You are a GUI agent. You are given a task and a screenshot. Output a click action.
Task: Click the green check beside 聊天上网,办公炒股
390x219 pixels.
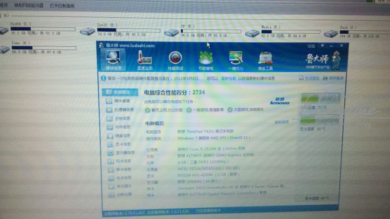[x=147, y=110]
